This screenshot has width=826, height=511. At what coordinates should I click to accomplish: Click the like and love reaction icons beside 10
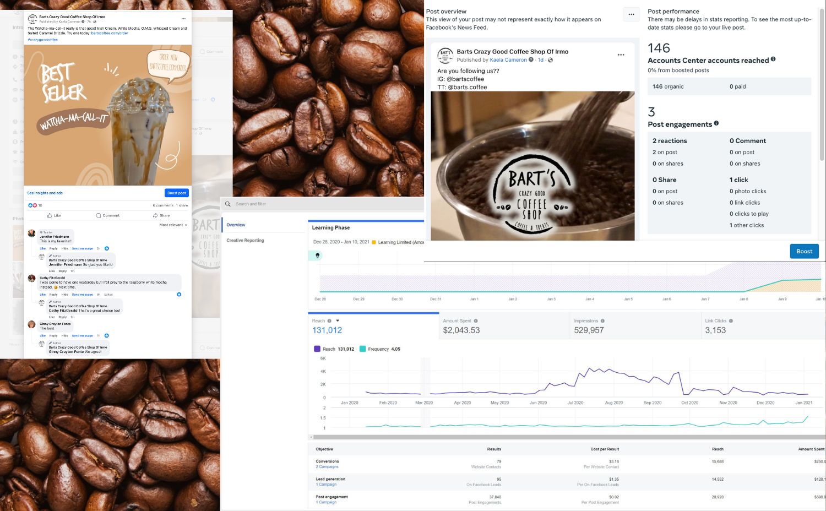click(x=32, y=205)
